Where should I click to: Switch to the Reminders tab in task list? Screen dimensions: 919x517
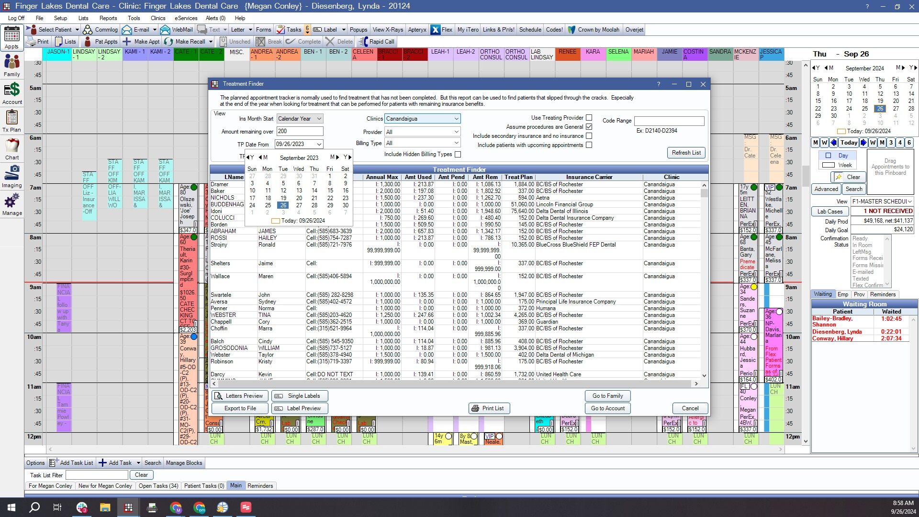(x=260, y=486)
